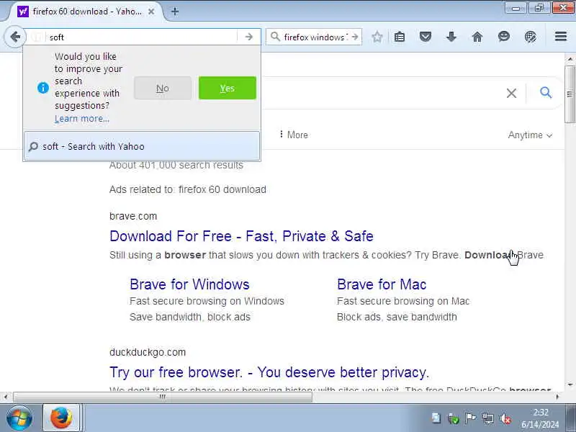The height and width of the screenshot is (432, 576).
Task: Click the duckduckgo.com ad domain text
Action: pyautogui.click(x=148, y=352)
